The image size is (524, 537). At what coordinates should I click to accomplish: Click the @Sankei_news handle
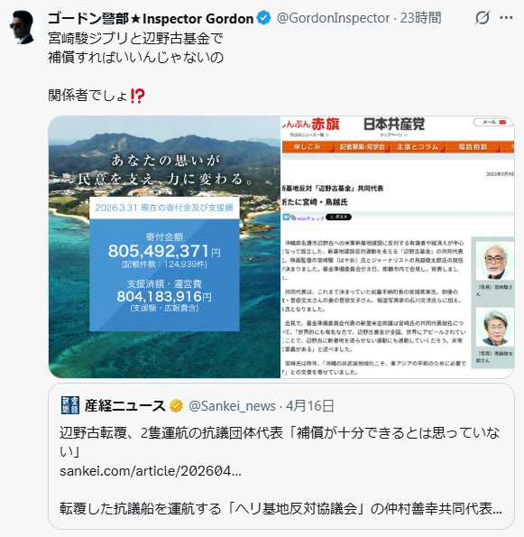pyautogui.click(x=232, y=406)
